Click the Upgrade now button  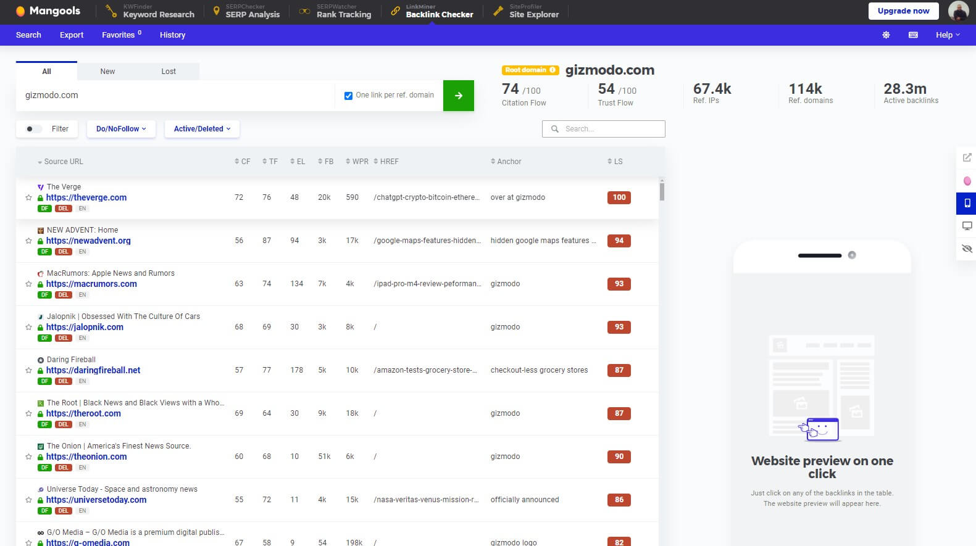(903, 11)
